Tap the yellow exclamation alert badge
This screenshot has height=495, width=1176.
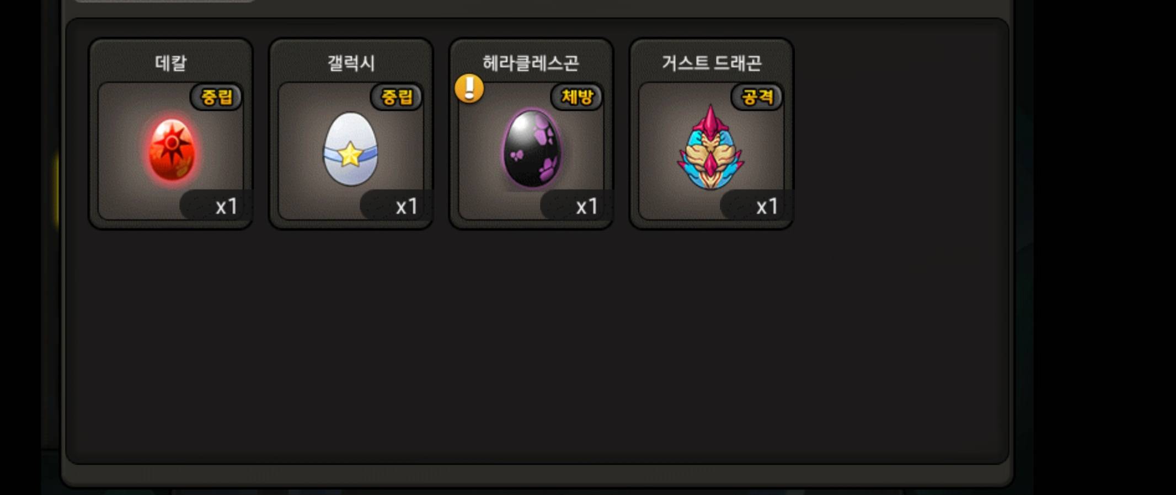pyautogui.click(x=469, y=88)
